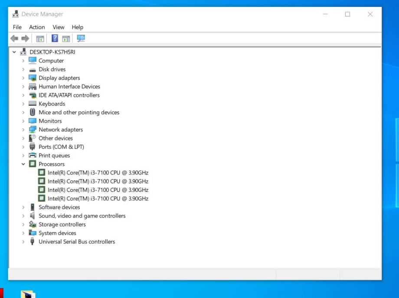399x298 pixels.
Task: Open the File menu
Action: 17,27
